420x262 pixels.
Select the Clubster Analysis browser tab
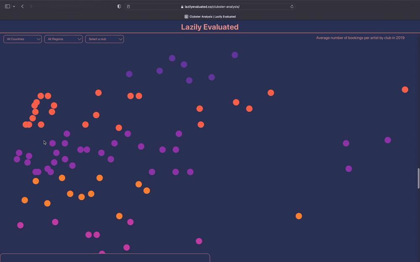(x=210, y=17)
